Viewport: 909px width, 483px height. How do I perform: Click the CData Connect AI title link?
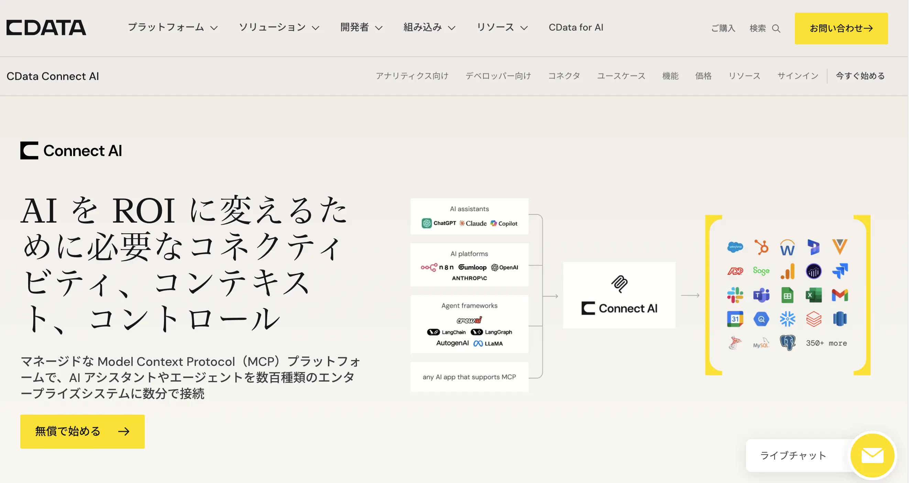[53, 76]
